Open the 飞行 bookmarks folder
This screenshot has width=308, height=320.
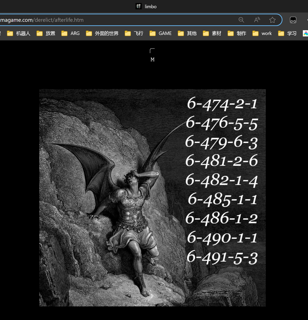(x=134, y=33)
